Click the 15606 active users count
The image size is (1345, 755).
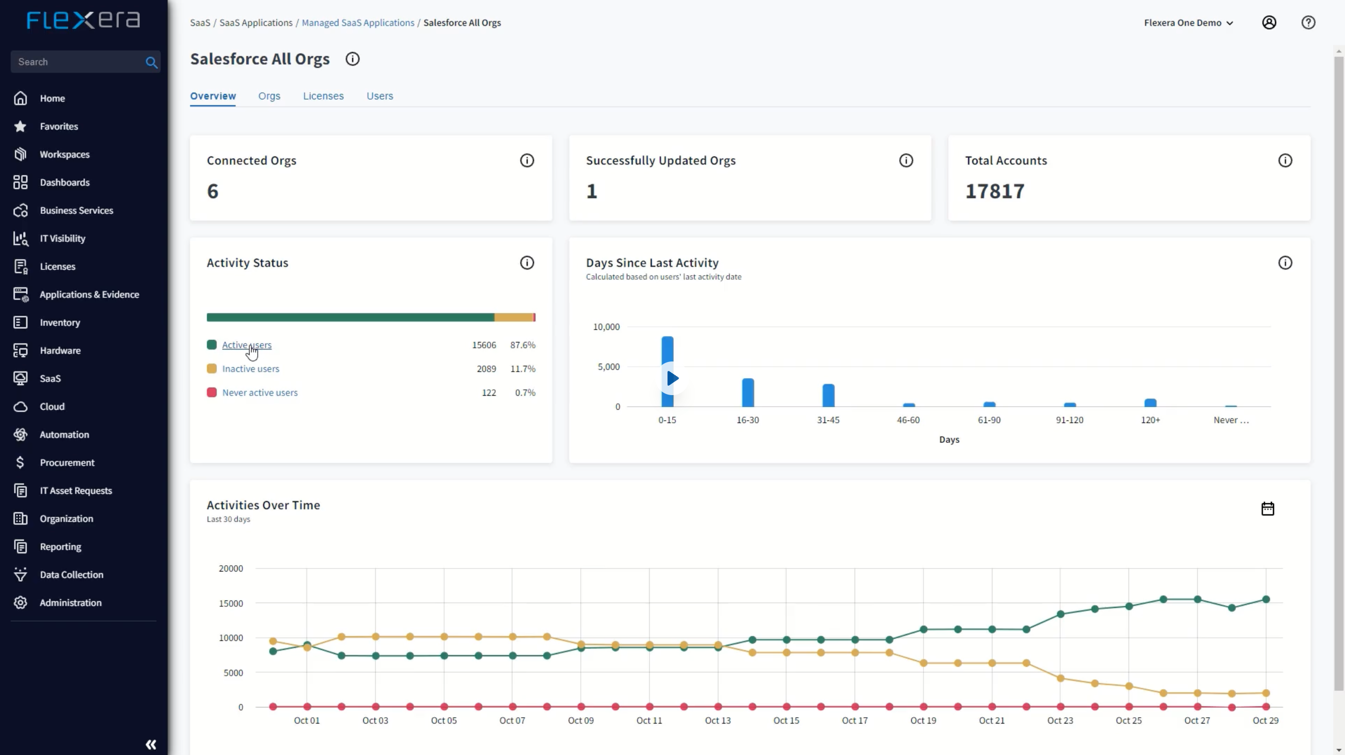pyautogui.click(x=484, y=345)
